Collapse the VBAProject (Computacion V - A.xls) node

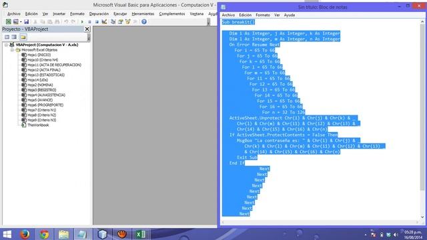click(x=6, y=45)
